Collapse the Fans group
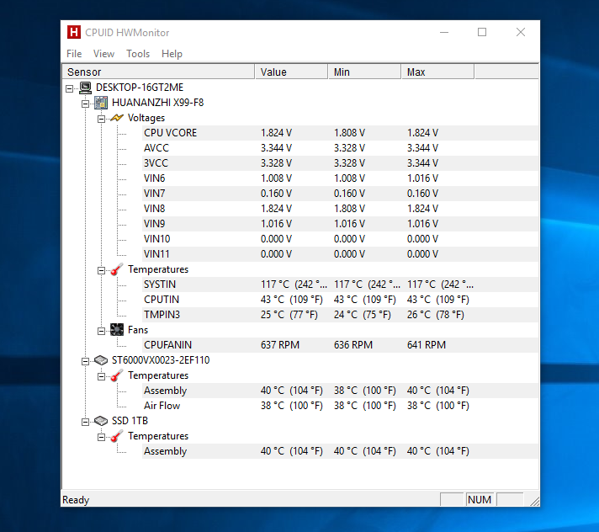Image resolution: width=599 pixels, height=532 pixels. (101, 331)
